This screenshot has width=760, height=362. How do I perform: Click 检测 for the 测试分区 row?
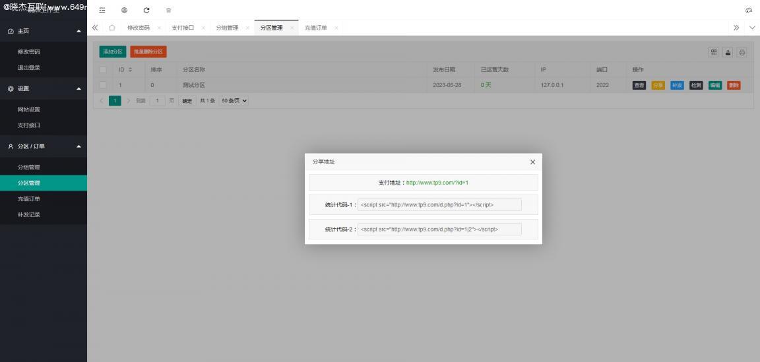696,85
